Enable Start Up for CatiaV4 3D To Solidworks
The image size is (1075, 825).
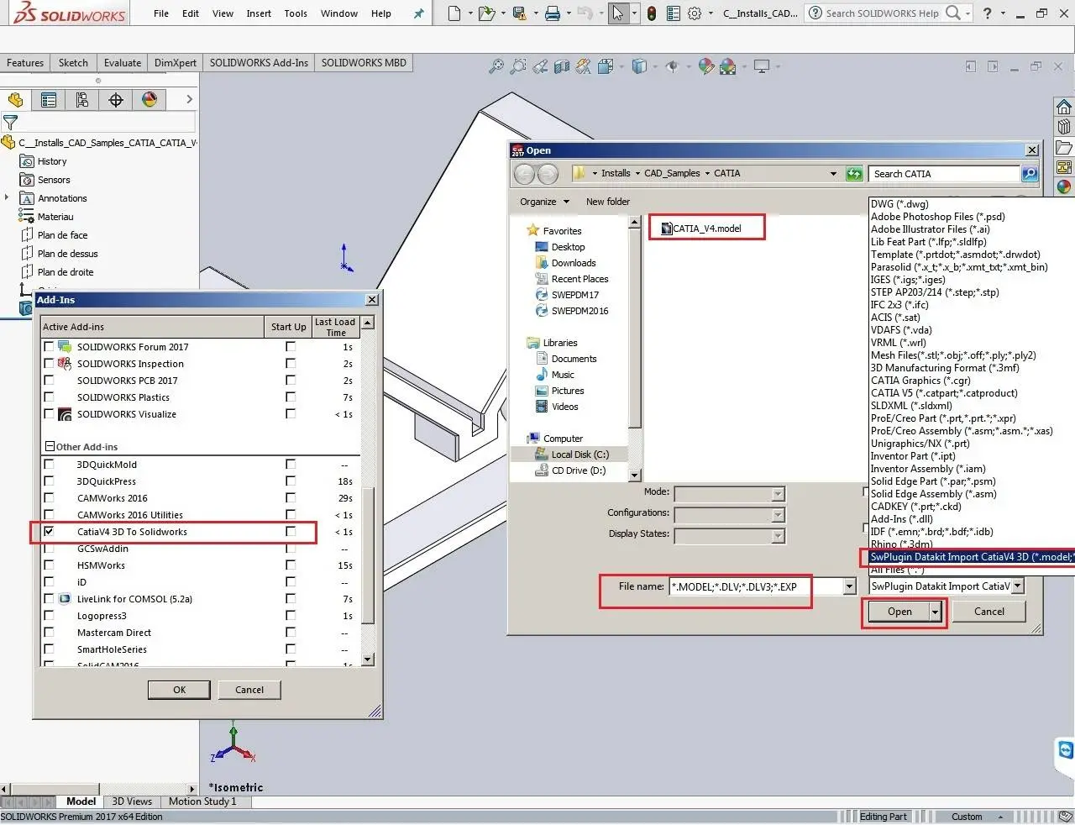point(291,531)
